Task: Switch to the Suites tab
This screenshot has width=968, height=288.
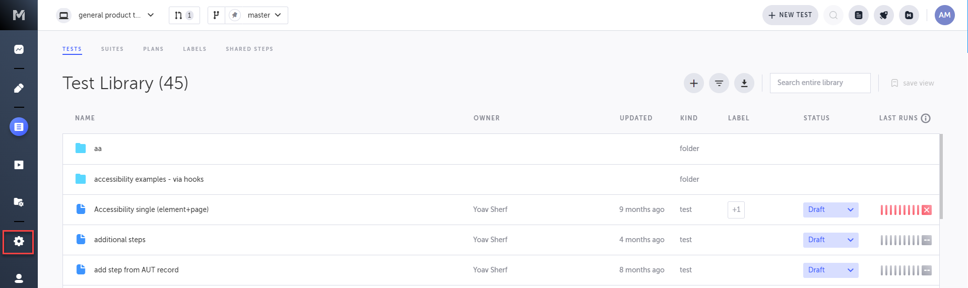Action: pos(112,49)
